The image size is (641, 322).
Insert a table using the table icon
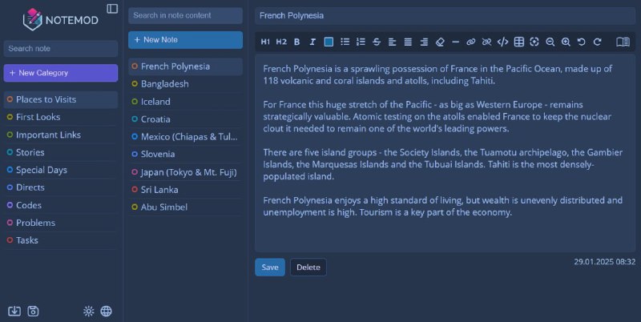point(519,42)
